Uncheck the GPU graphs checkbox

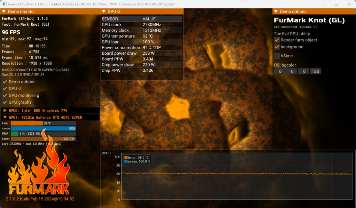(5, 102)
